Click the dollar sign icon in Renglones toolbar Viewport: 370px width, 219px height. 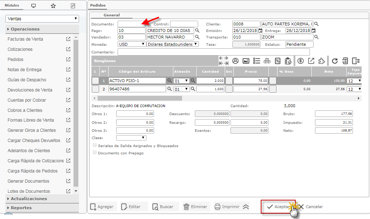(300, 61)
